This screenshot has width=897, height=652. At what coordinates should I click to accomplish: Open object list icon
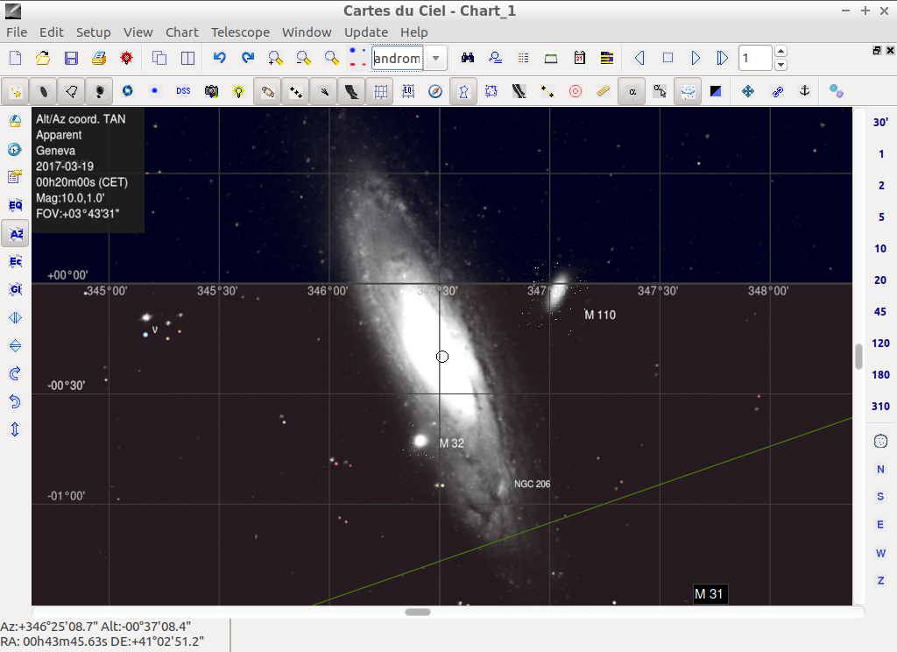click(523, 58)
